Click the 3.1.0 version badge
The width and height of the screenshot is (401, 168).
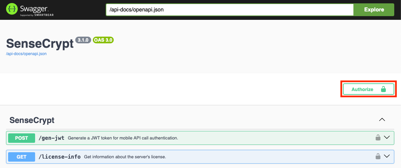(x=83, y=40)
